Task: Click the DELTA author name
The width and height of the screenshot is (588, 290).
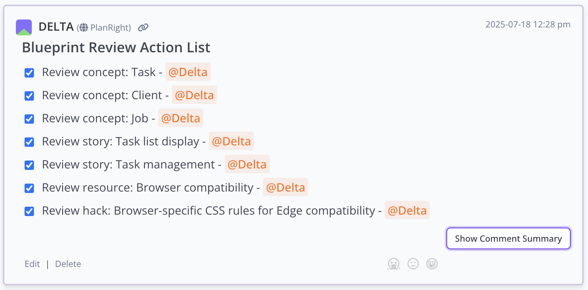Action: 56,27
